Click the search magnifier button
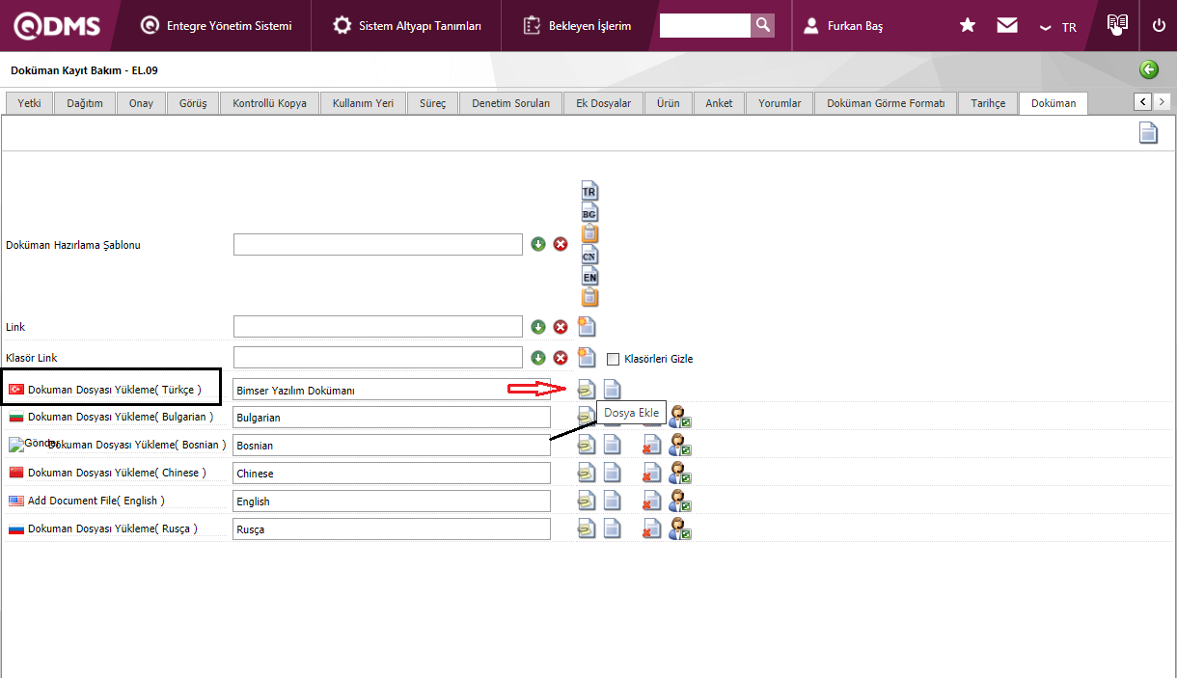Screen dimensions: 1177x678 (763, 25)
